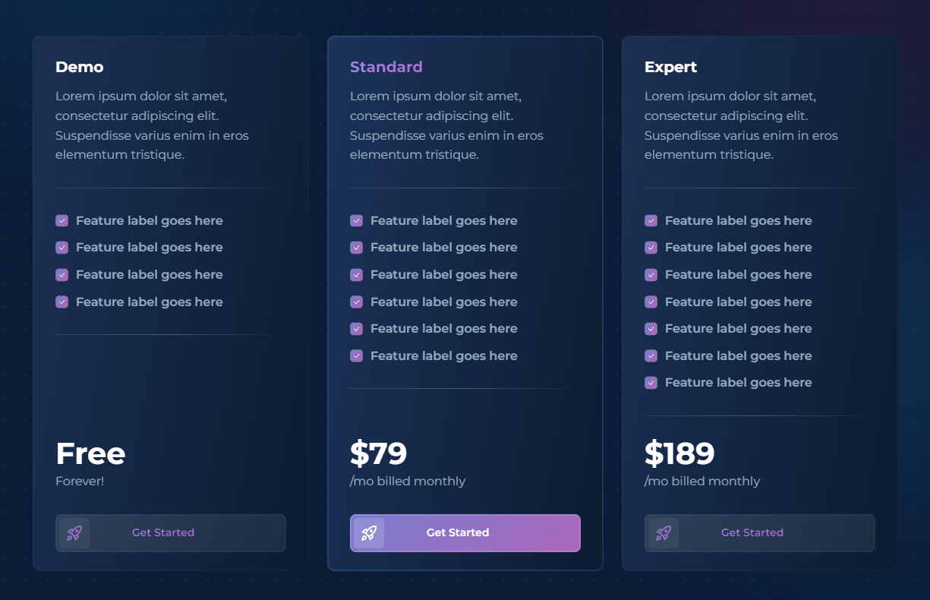Toggle the first feature checkbox in the Demo plan
Image resolution: width=930 pixels, height=600 pixels.
coord(61,220)
